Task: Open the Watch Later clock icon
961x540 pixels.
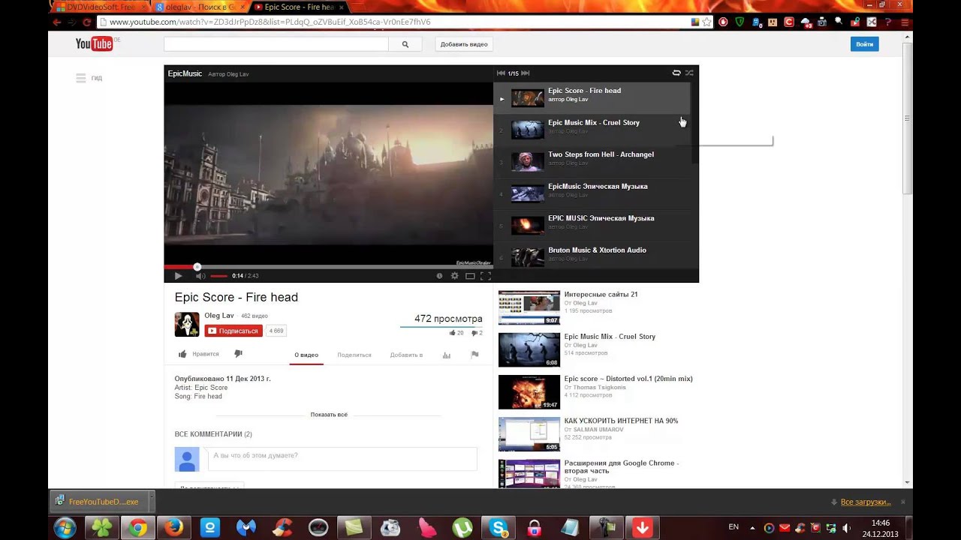Action: 439,276
